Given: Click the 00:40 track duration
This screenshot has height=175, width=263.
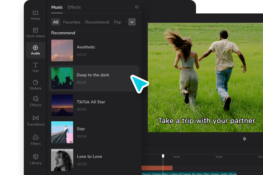Looking at the screenshot, I should tap(81, 109).
